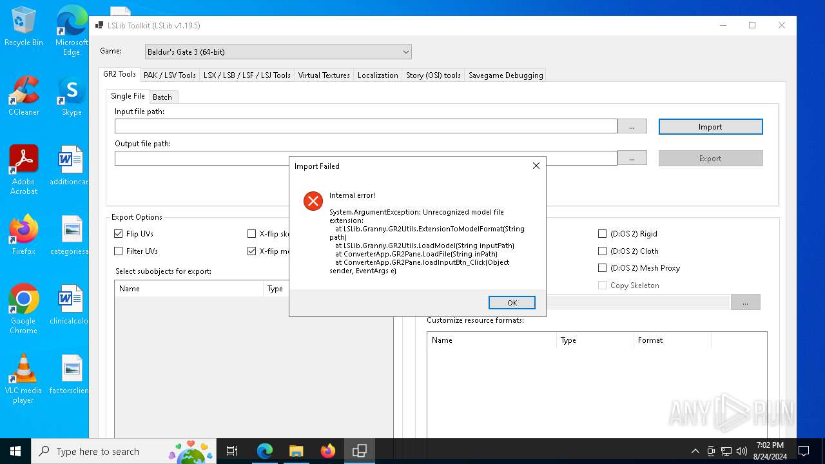Toggle X-flip meshes checkbox
Screen dimensions: 825x464
(252, 251)
